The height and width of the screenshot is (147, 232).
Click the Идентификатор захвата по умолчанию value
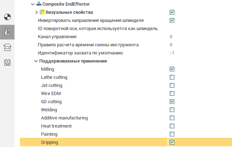pos(172,53)
